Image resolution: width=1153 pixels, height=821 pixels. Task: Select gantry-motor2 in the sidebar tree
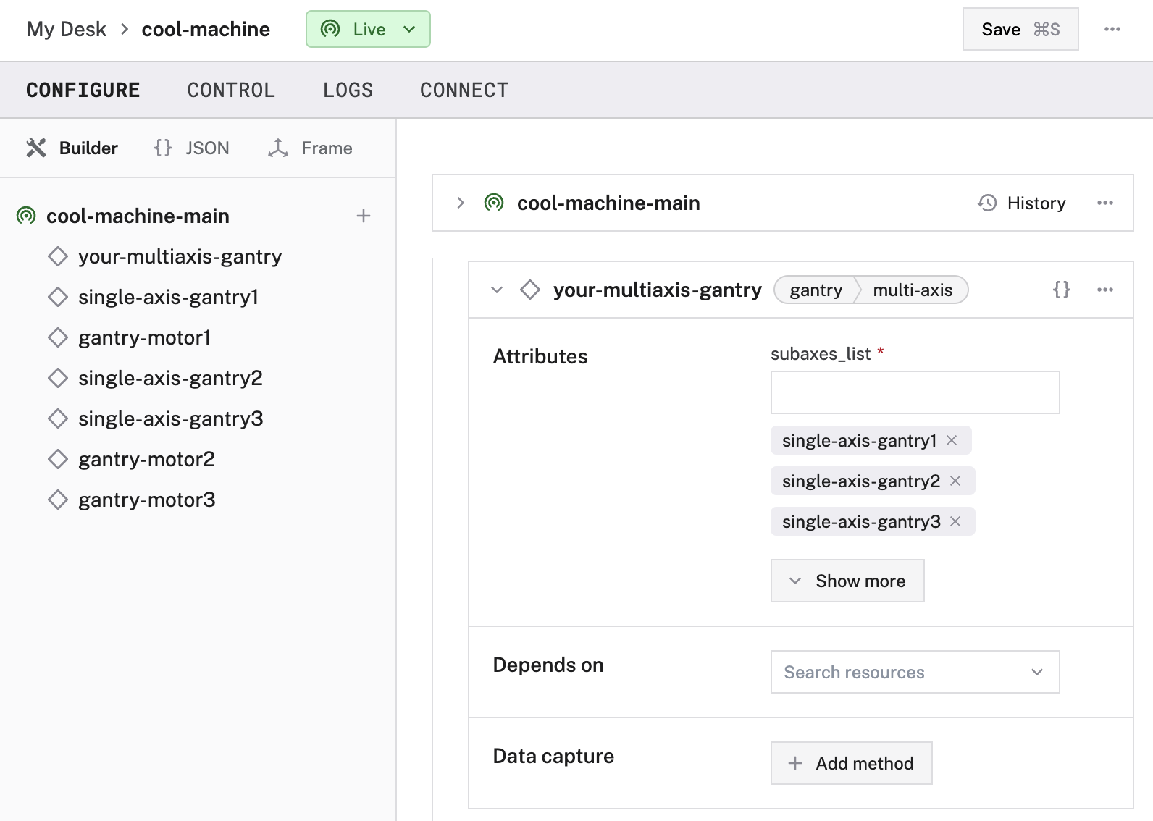point(146,459)
